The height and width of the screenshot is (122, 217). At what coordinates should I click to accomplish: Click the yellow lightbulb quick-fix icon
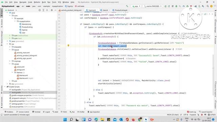[x=68, y=45]
